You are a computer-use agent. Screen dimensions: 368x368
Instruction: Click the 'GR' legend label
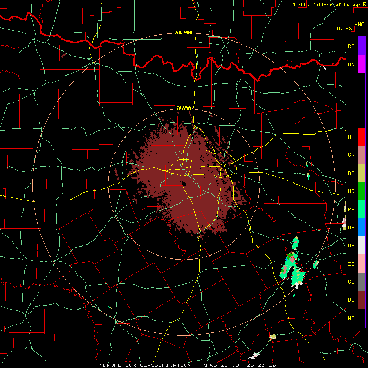point(351,155)
